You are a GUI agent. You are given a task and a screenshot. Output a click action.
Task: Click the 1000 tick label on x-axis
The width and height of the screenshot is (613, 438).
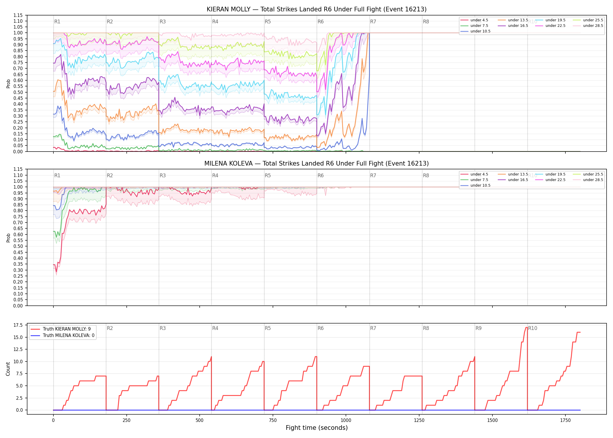346,420
